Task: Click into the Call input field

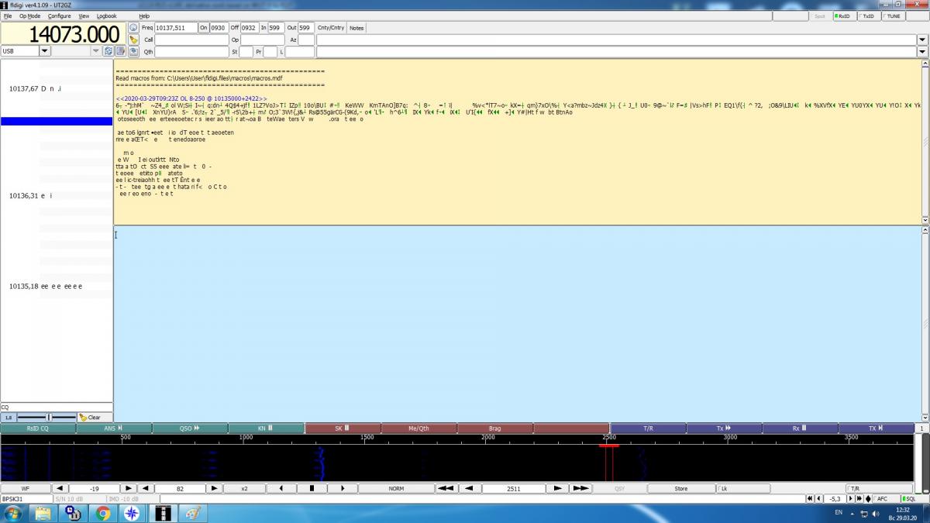Action: coord(191,40)
